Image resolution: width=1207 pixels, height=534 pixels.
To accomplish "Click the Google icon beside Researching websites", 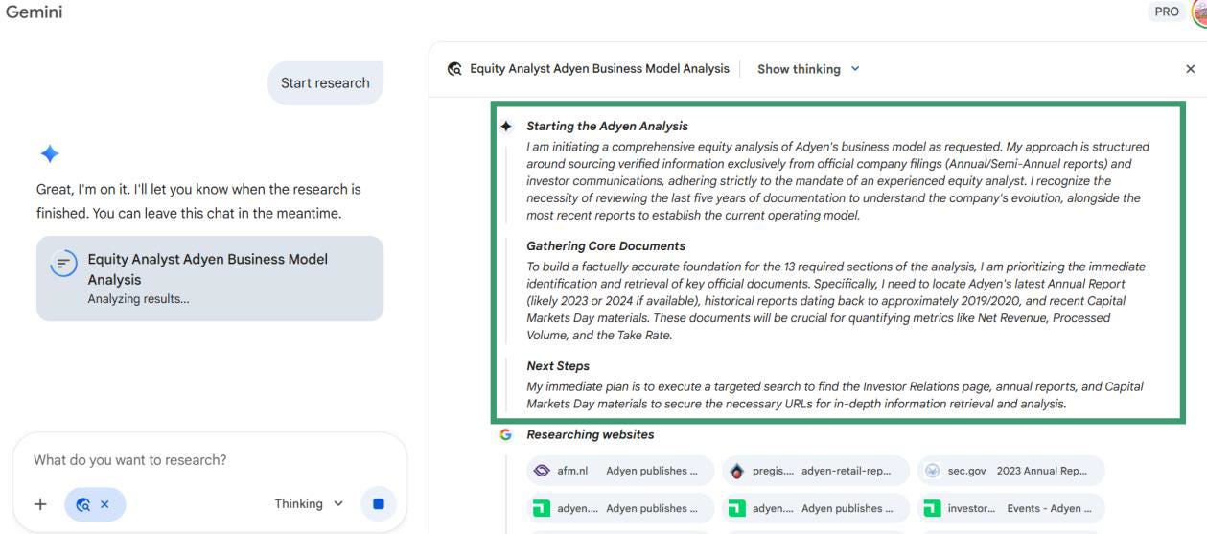I will pos(506,434).
